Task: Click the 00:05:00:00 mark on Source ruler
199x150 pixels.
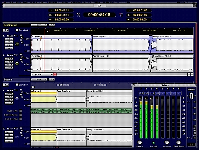Action: 63,85
